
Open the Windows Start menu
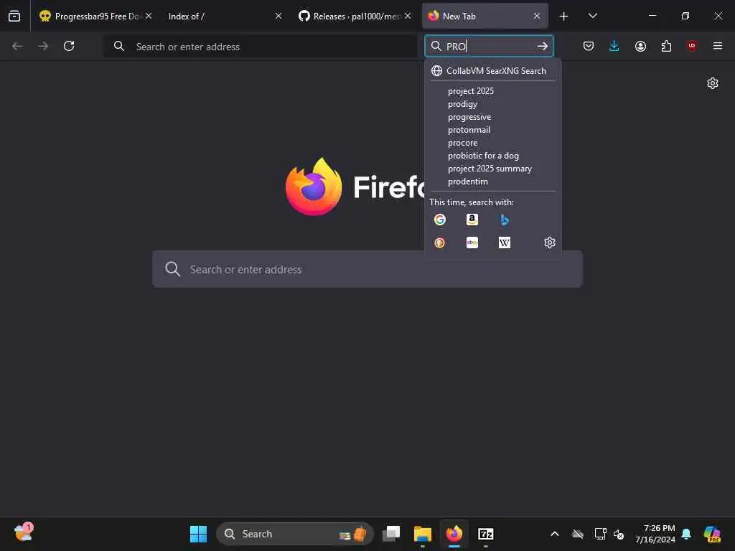(x=198, y=534)
